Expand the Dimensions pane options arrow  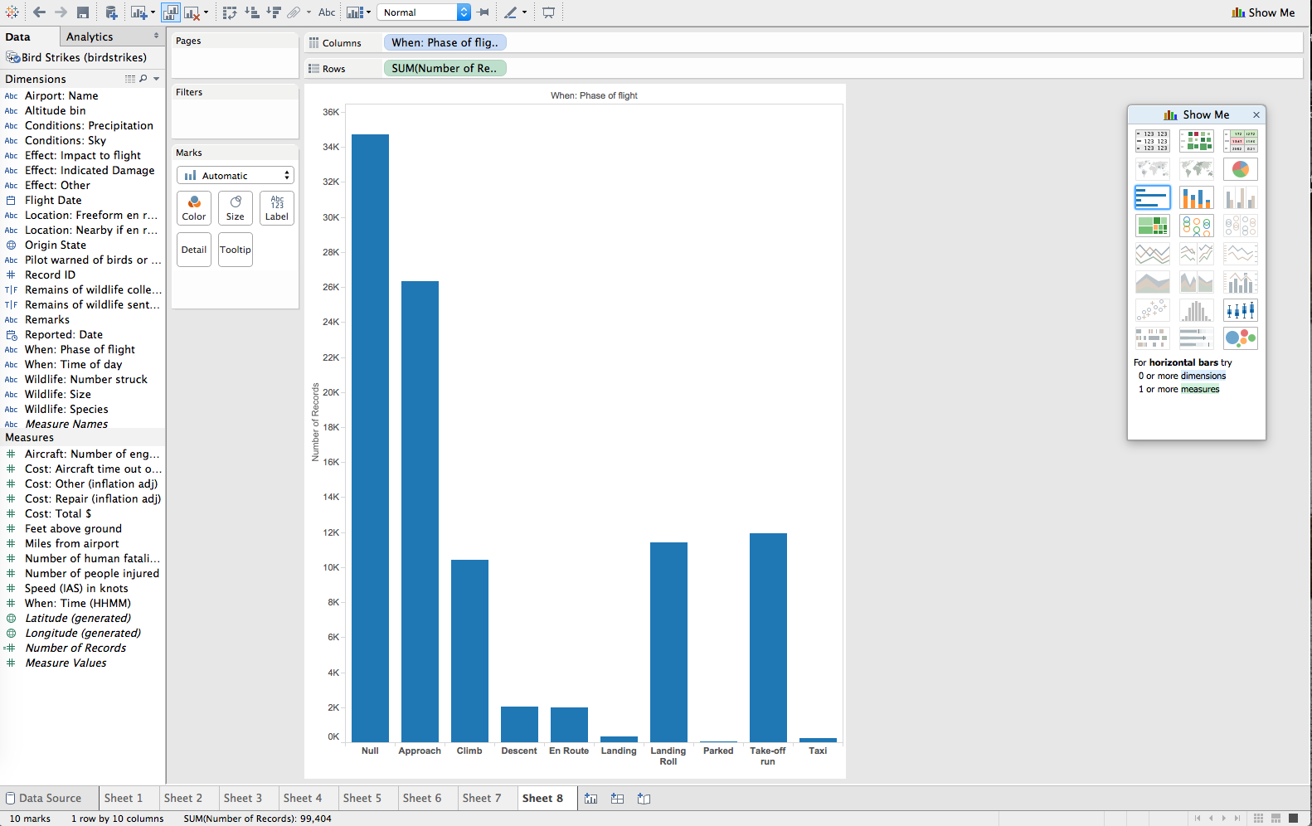(x=156, y=79)
